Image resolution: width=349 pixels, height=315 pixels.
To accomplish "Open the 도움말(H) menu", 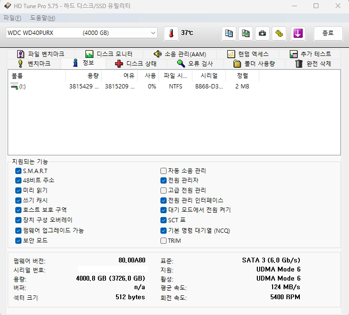I will tap(42, 18).
